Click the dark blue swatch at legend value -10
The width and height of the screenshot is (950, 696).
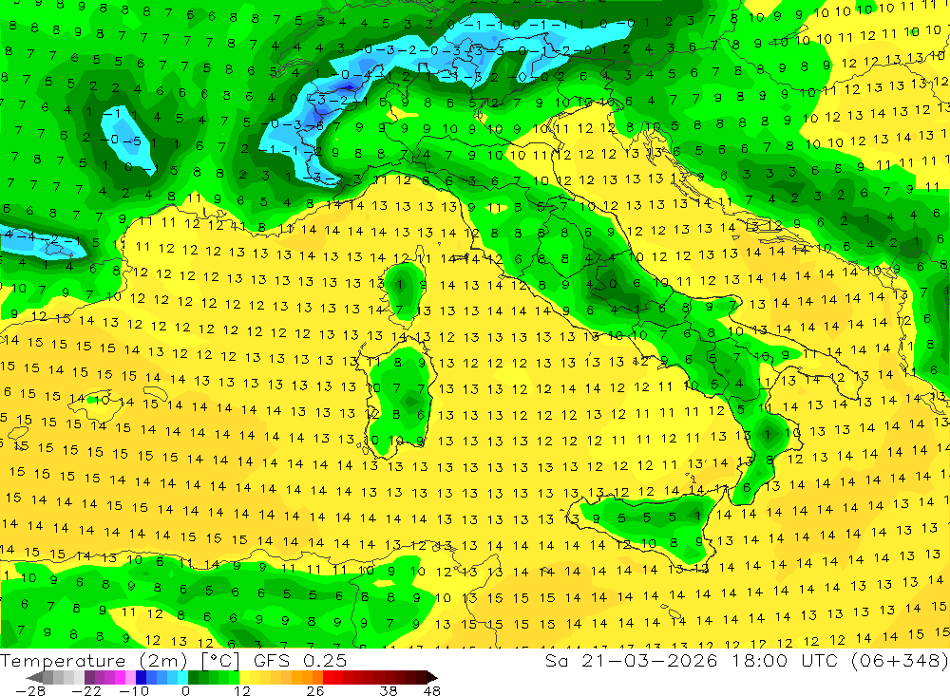click(141, 677)
